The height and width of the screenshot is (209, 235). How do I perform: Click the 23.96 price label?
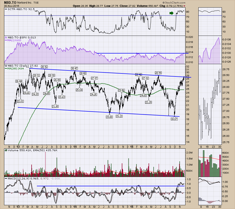[121, 90]
